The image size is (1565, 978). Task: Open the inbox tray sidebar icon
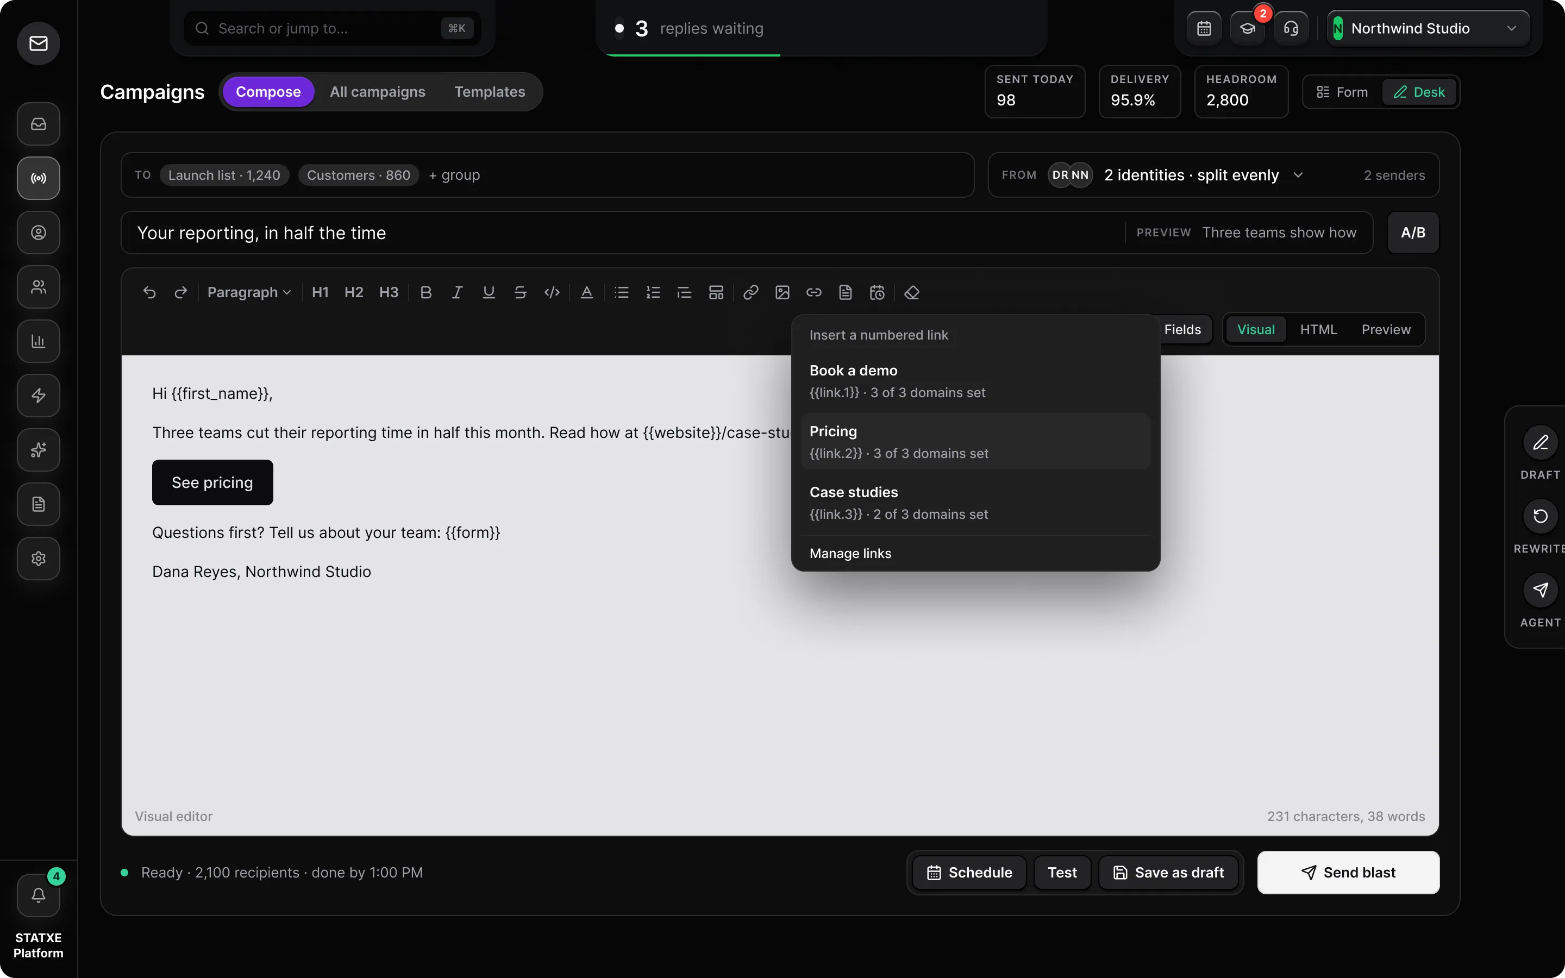pos(39,123)
